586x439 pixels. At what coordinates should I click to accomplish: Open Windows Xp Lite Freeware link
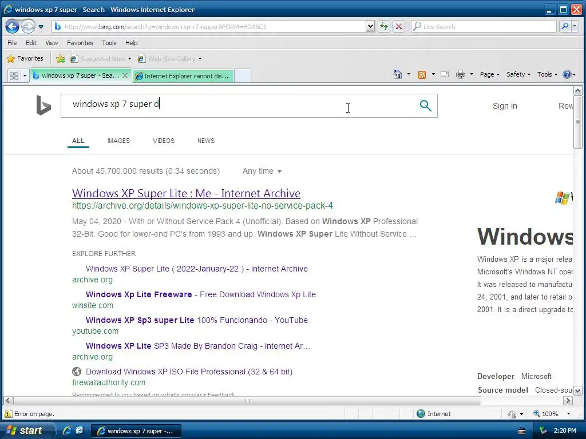[x=201, y=294]
